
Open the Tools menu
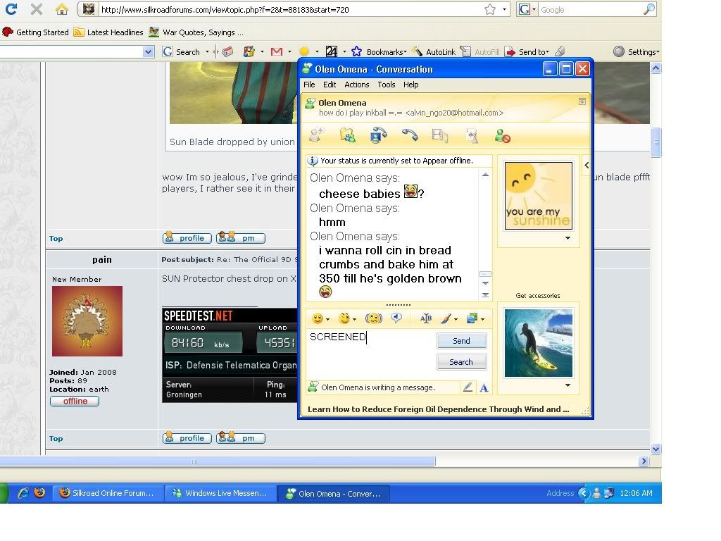(x=386, y=85)
